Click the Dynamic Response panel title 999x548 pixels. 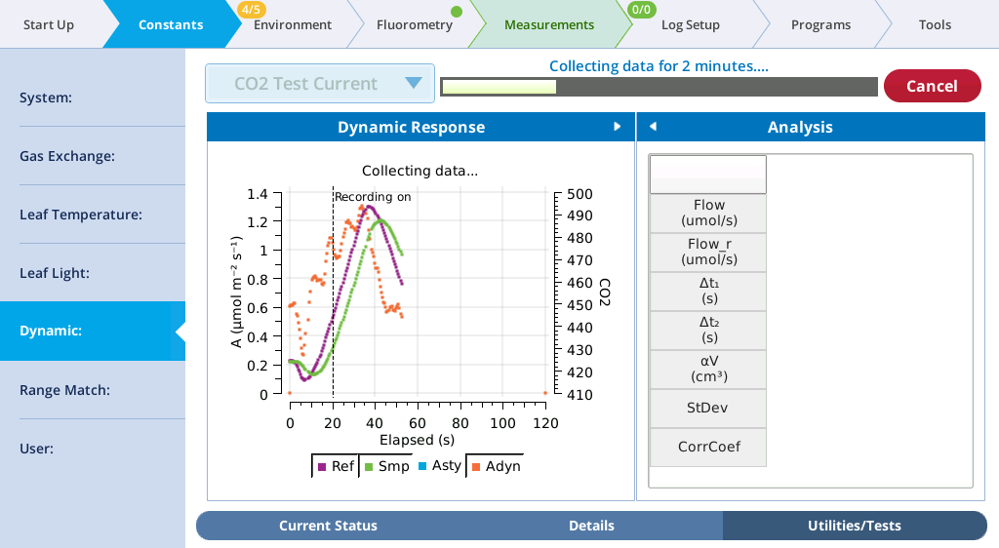pos(411,128)
